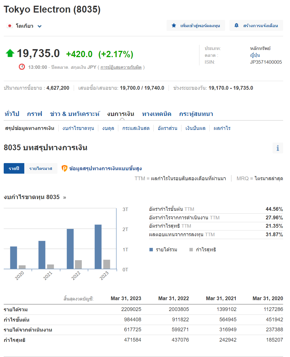Screen dimensions: 290x357
Task: Select the รายปี annual view toggle
Action: tap(14, 169)
